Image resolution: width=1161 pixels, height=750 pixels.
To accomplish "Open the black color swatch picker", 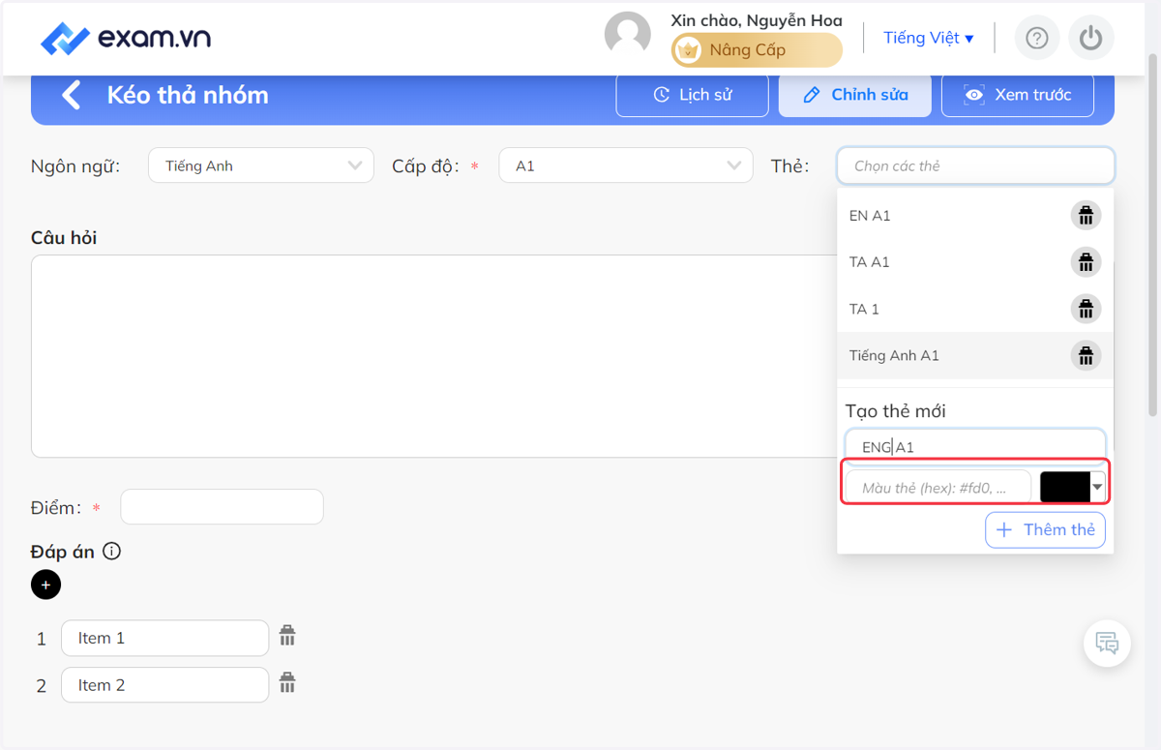I will pos(1072,488).
